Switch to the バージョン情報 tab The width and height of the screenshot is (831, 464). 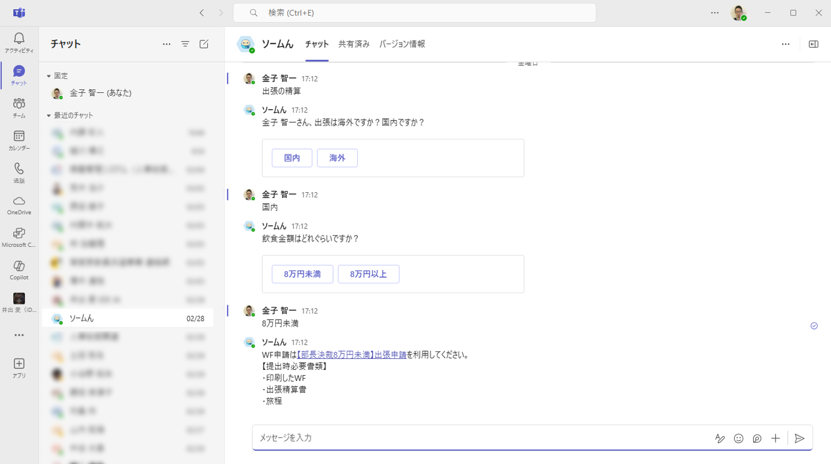(x=402, y=44)
